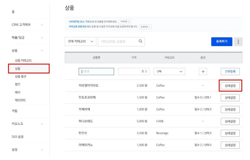Click the 가격 column header
Viewport: 250px width, 160px height.
(134, 58)
